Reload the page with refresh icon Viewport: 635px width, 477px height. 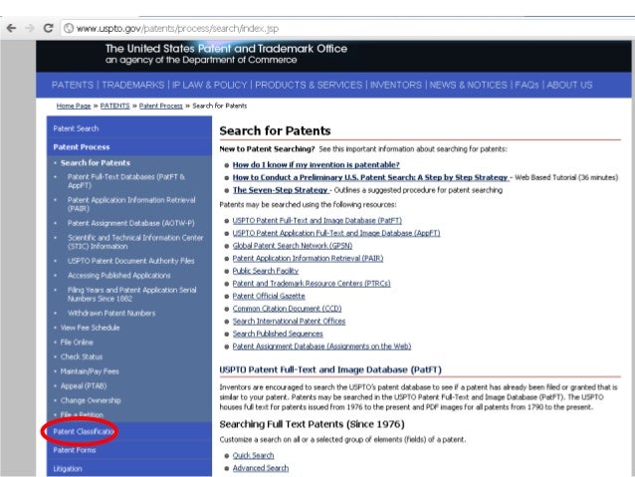point(48,28)
